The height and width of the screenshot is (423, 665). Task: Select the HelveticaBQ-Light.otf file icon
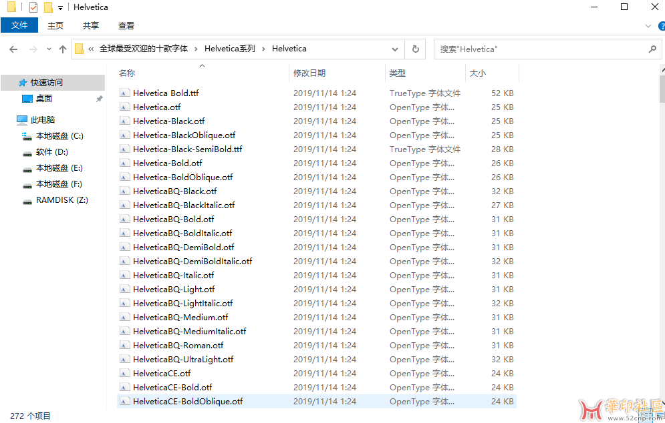[x=124, y=289]
